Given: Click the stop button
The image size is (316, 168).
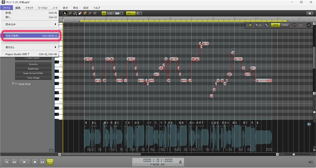Looking at the screenshot, I should [x=35, y=162].
